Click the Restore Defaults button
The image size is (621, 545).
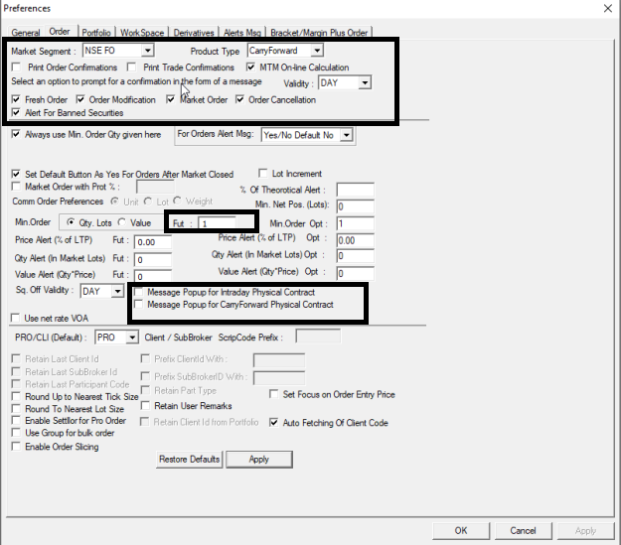[x=189, y=460]
